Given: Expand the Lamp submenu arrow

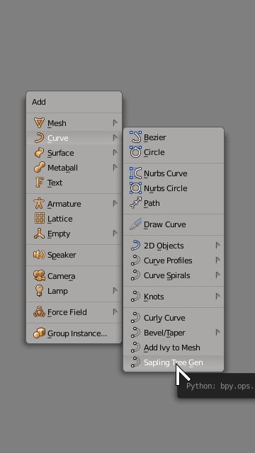Looking at the screenshot, I should point(115,291).
